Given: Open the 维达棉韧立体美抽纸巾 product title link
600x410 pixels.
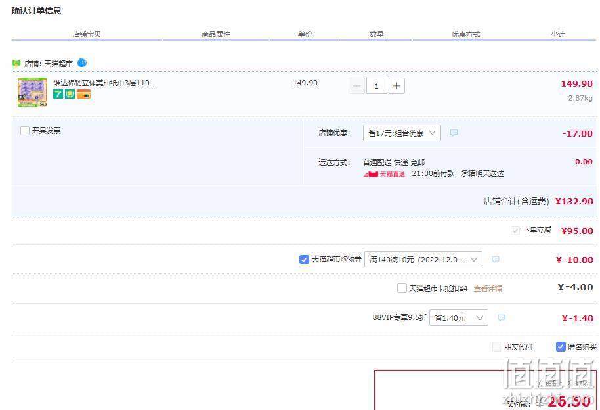Looking at the screenshot, I should pyautogui.click(x=104, y=83).
